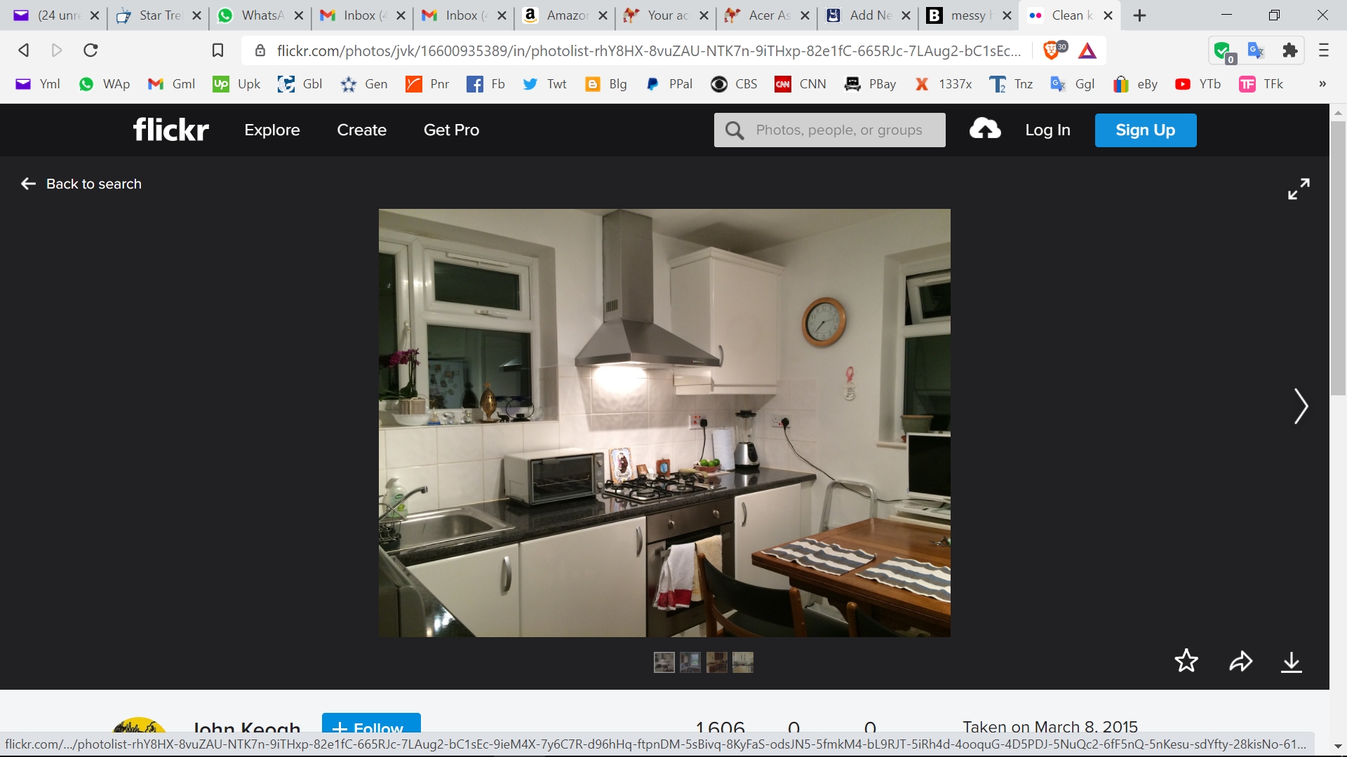The image size is (1347, 757).
Task: Expand hidden bookmarks with double chevron
Action: click(1322, 84)
